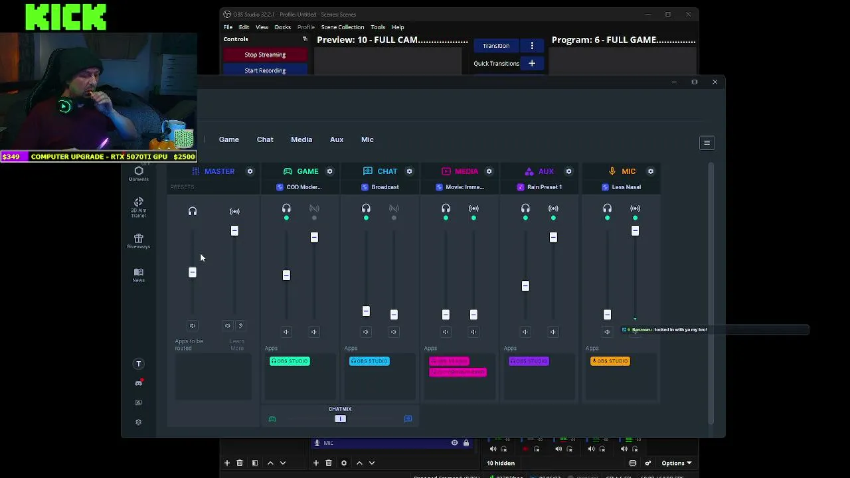850x478 pixels.
Task: Open the OBS File menu
Action: [228, 27]
